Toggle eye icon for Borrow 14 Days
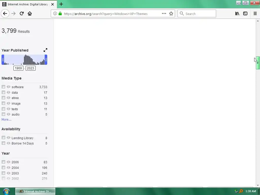This screenshot has height=195, width=260. point(8,143)
